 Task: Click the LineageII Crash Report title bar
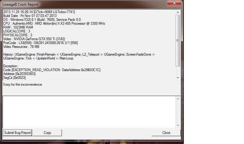point(84,4)
